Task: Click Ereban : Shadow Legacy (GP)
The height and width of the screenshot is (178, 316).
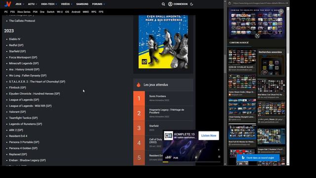Action: tap(28, 160)
